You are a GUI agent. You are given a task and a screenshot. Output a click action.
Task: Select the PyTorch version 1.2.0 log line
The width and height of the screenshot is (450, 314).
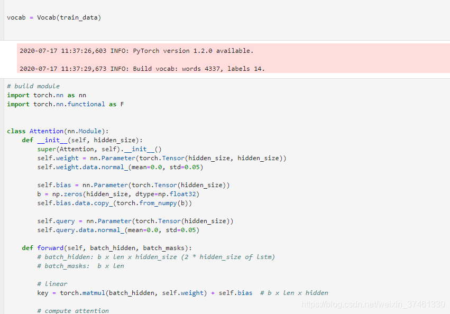tap(136, 51)
